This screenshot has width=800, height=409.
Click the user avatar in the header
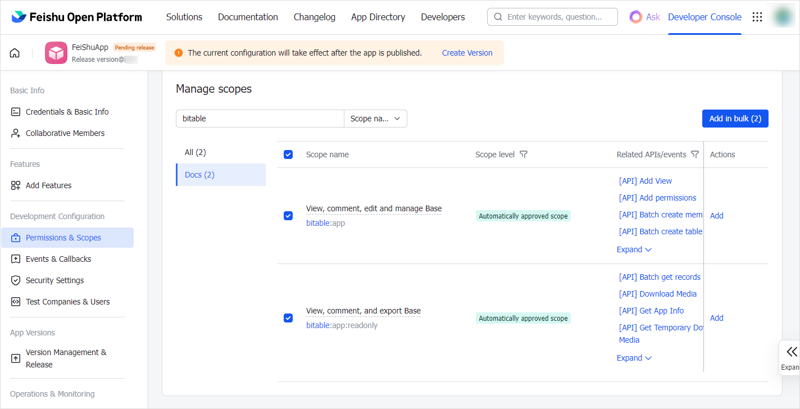(x=782, y=17)
